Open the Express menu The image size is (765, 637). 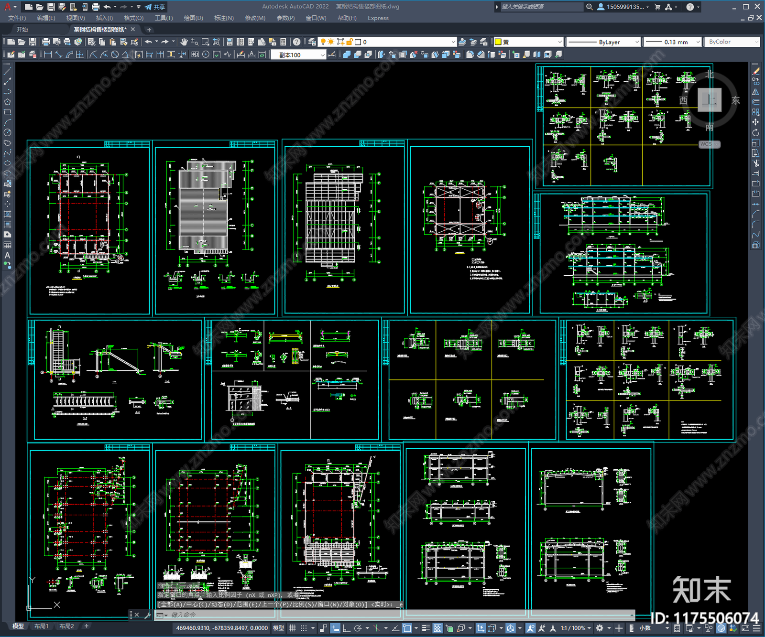[x=378, y=18]
